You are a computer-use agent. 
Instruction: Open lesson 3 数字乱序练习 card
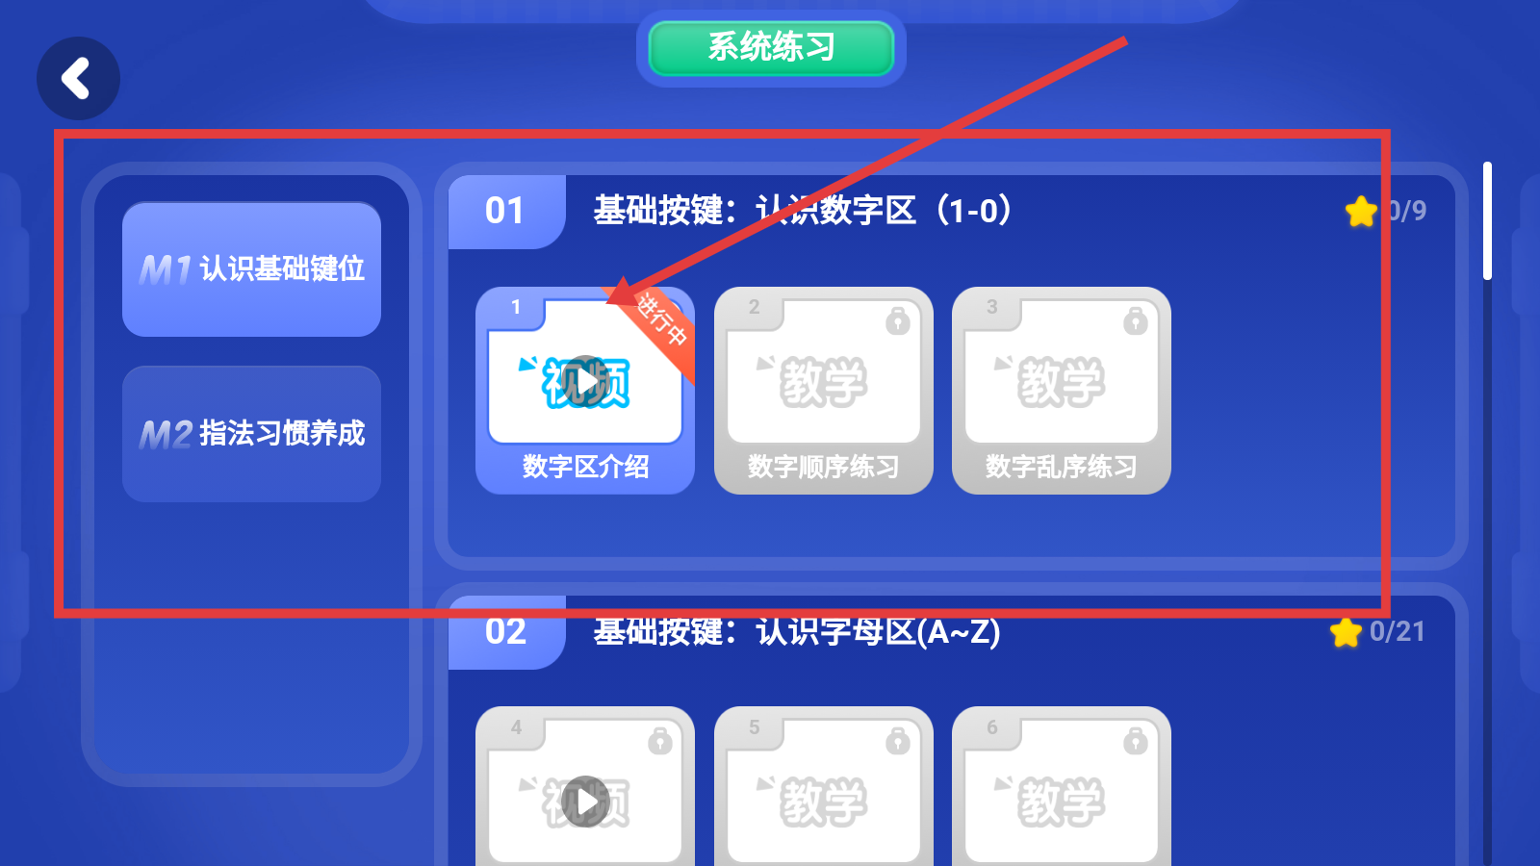[x=1062, y=391]
